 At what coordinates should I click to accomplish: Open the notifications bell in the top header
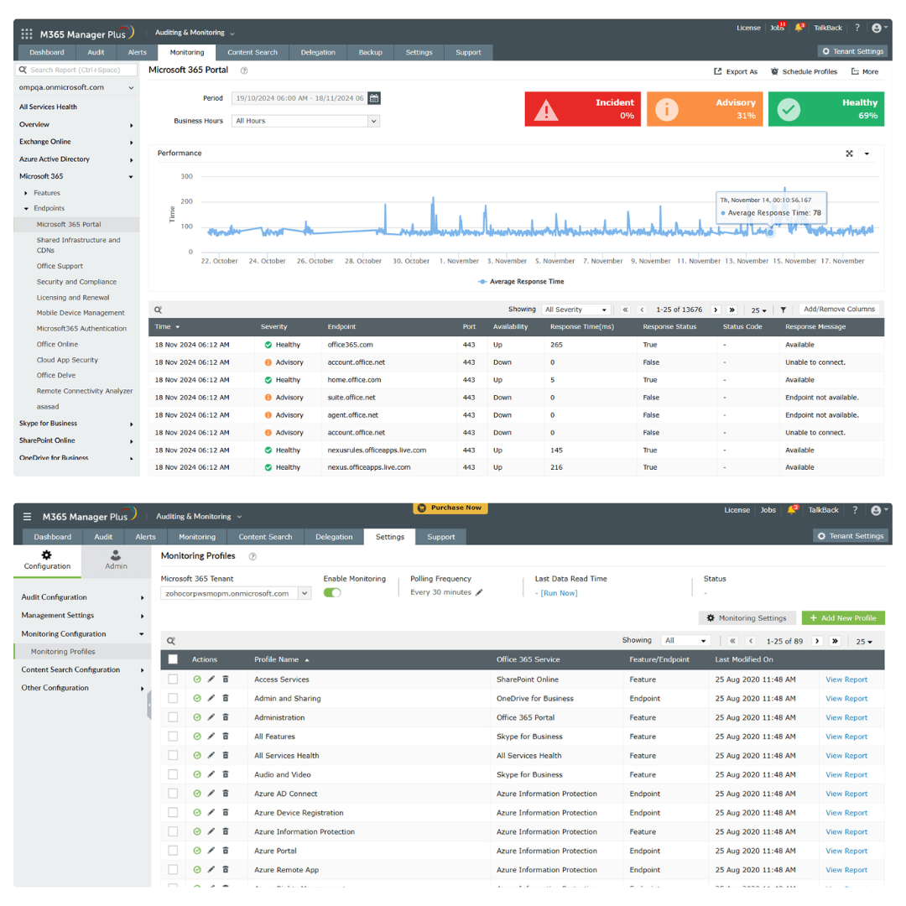[799, 28]
